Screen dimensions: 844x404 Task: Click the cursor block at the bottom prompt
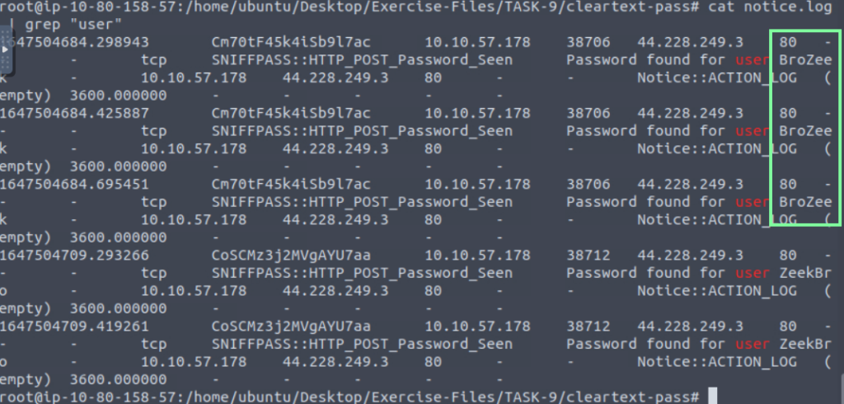[x=713, y=397]
